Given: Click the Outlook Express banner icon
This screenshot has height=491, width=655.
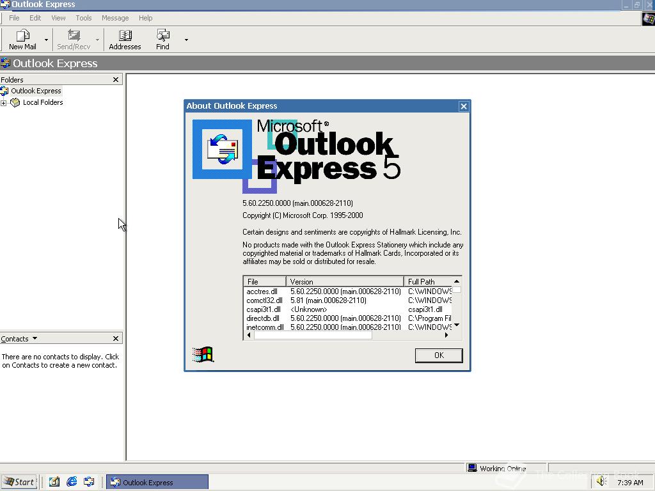Looking at the screenshot, I should coord(5,63).
